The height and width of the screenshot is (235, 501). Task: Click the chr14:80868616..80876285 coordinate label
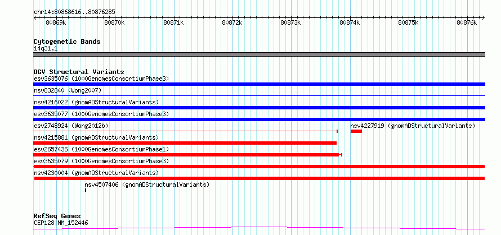click(74, 12)
